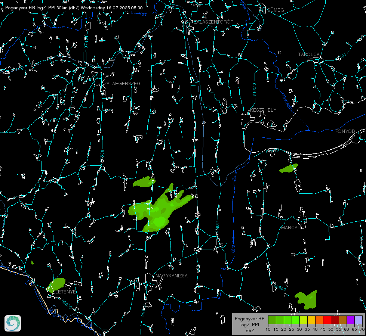Select the radar title text 'Poganyvar-HR logZ_PPI 30km'
The image size is (366, 336).
36,8
